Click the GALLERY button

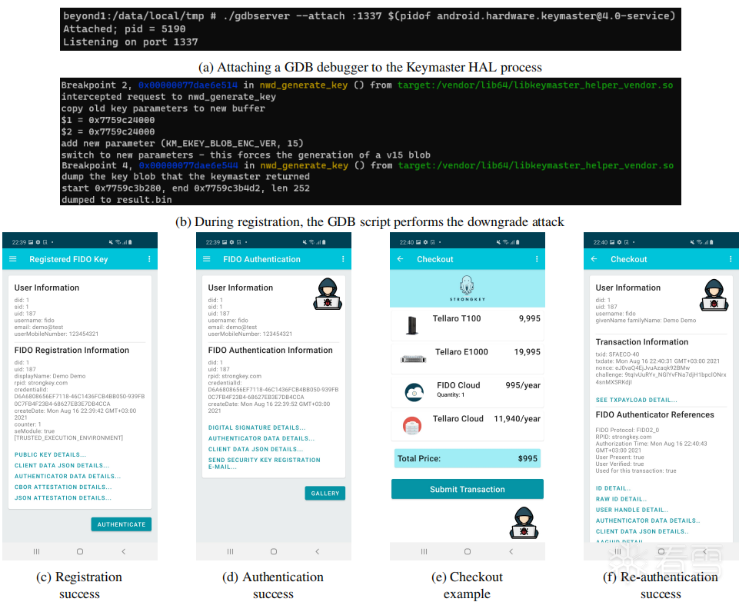tap(325, 493)
